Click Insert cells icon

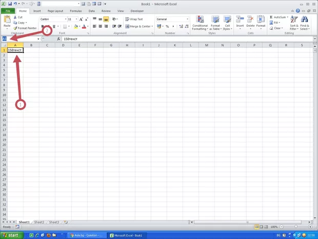point(240,20)
